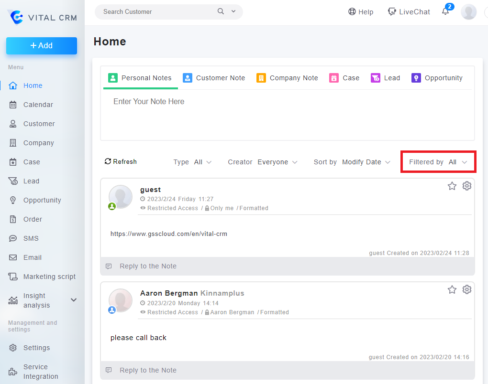Switch to the Customer Note tab
The height and width of the screenshot is (384, 488).
[x=214, y=78]
